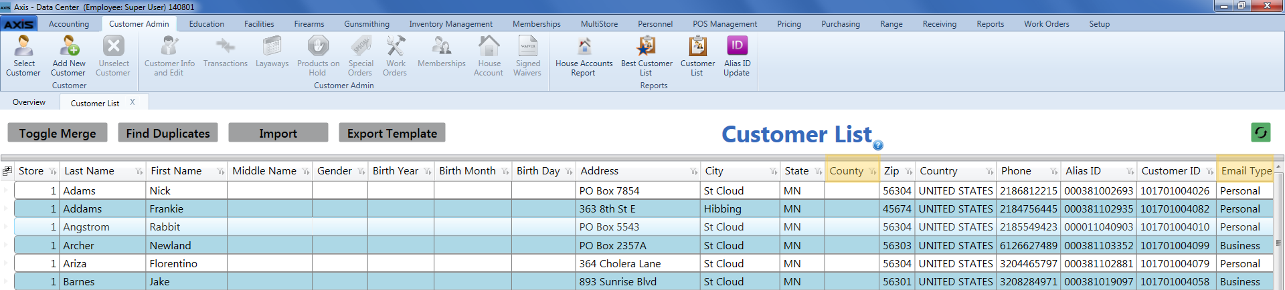Image resolution: width=1285 pixels, height=290 pixels.
Task: Open Alias ID Update
Action: (x=737, y=56)
